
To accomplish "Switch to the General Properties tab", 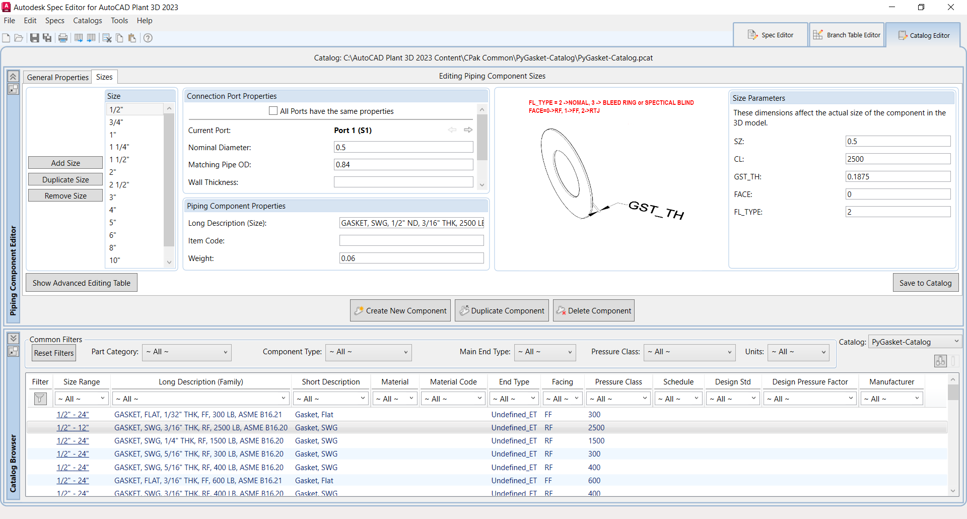I will 58,77.
